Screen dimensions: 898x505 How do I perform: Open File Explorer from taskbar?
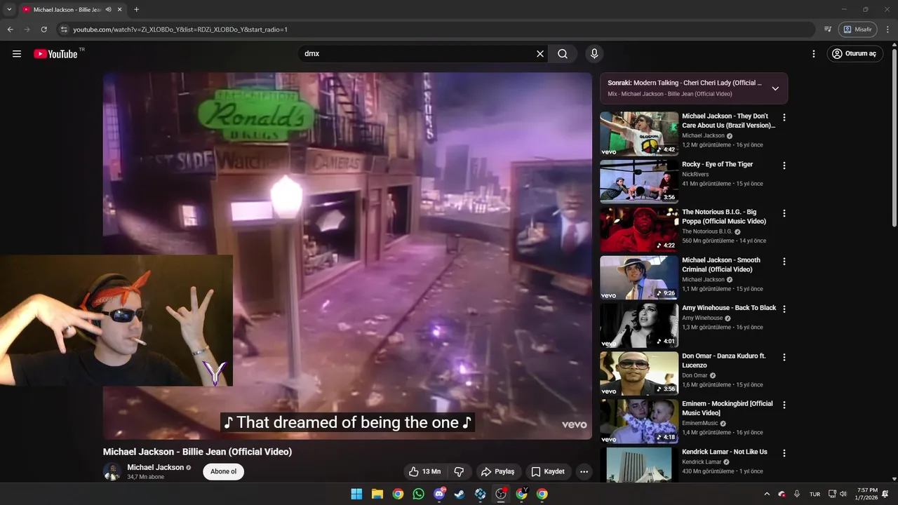click(x=377, y=494)
